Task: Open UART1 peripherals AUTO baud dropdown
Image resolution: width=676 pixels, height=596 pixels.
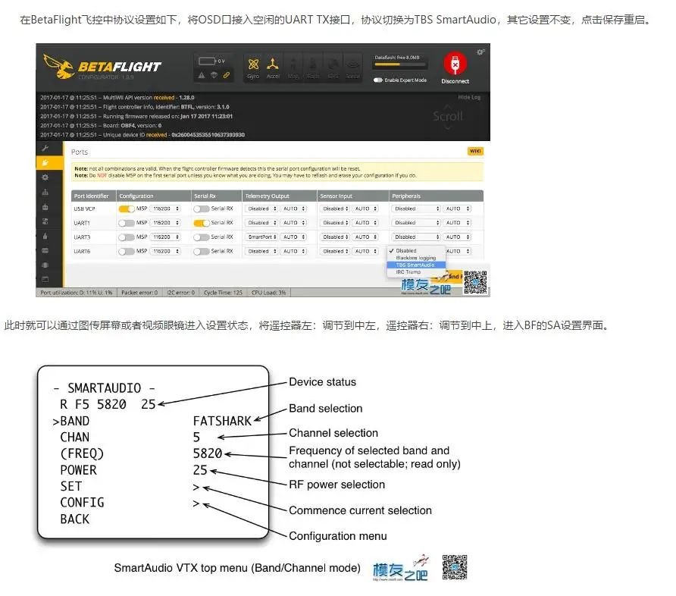Action: [458, 223]
